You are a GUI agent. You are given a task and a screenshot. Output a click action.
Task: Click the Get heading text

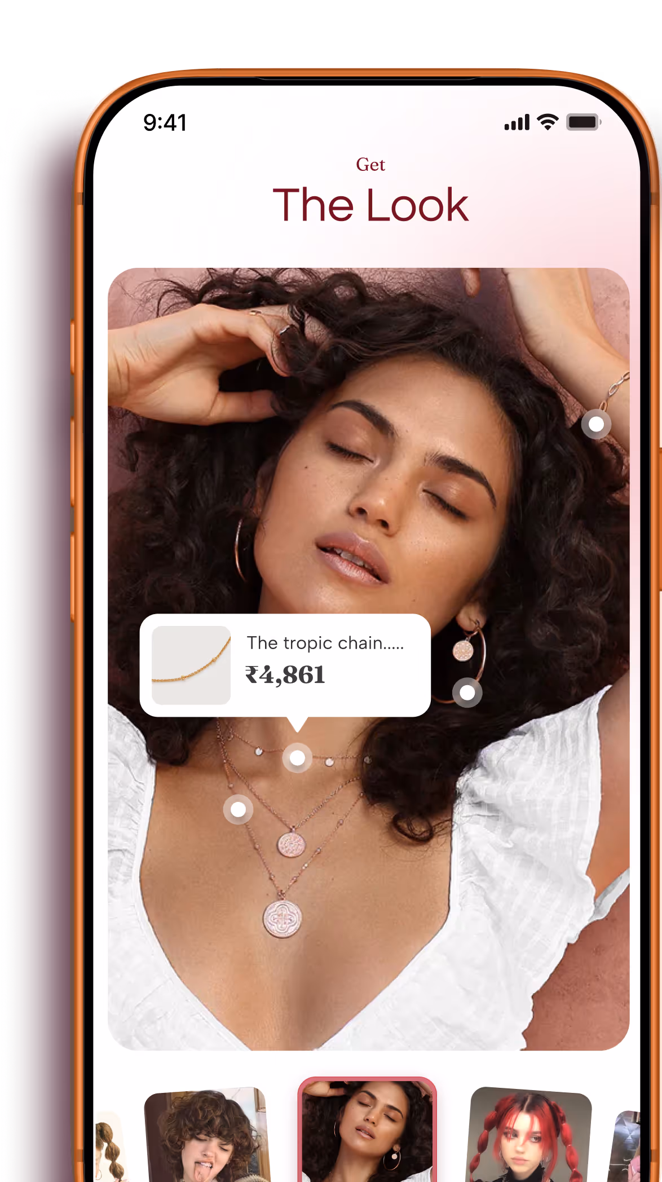tap(370, 165)
